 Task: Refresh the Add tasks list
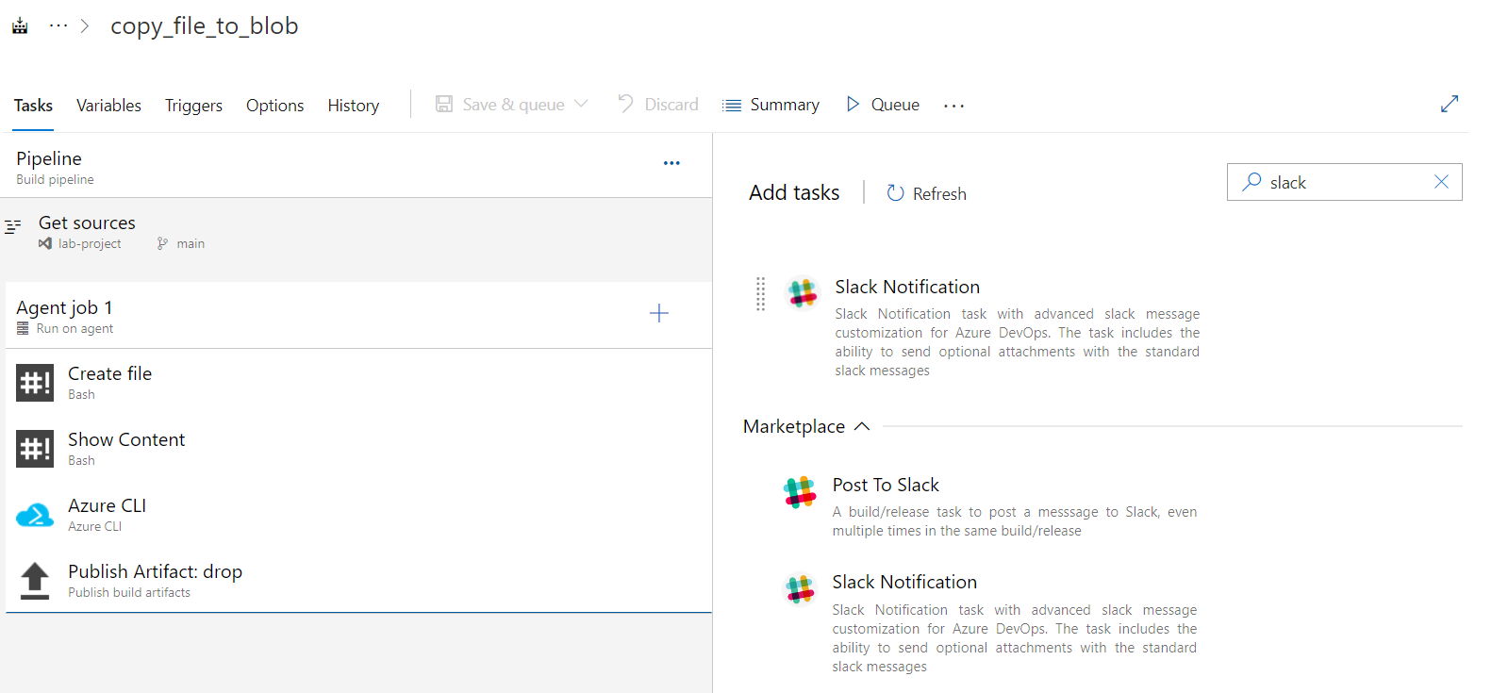(926, 193)
